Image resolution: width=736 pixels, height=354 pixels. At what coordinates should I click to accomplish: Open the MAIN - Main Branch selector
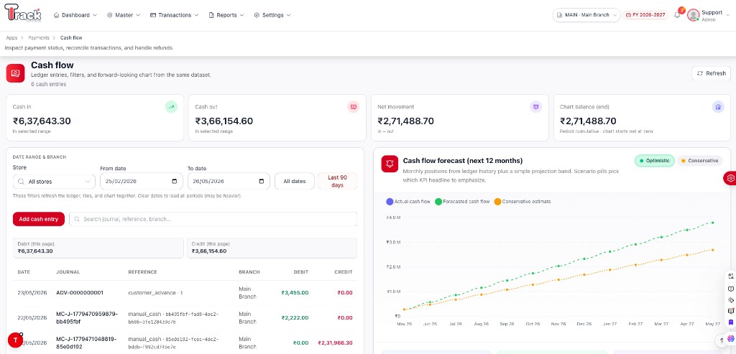click(586, 15)
